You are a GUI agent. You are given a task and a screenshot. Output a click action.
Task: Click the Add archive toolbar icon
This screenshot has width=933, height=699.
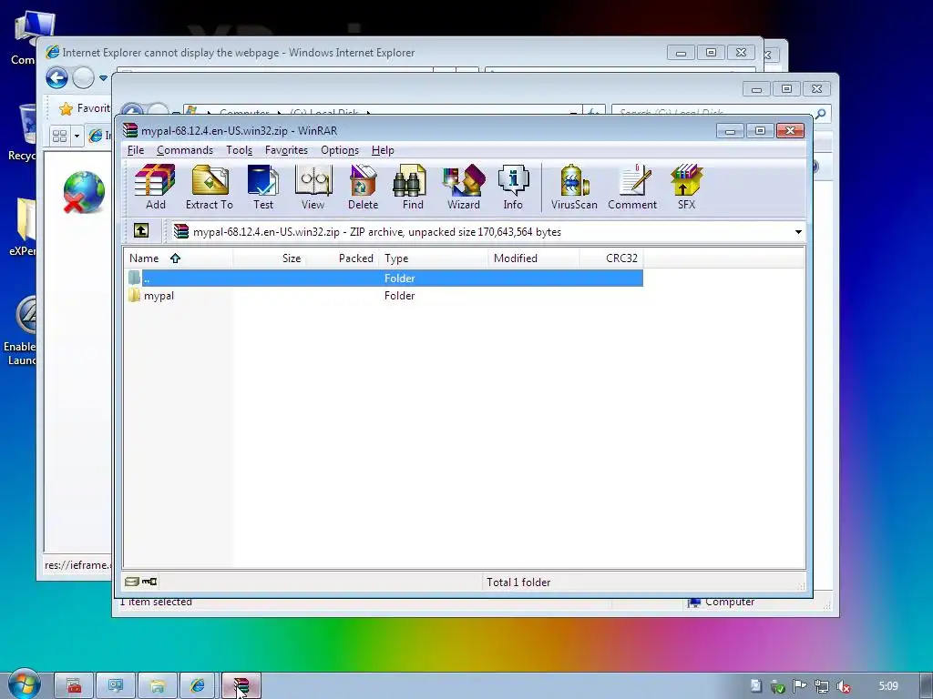[155, 187]
